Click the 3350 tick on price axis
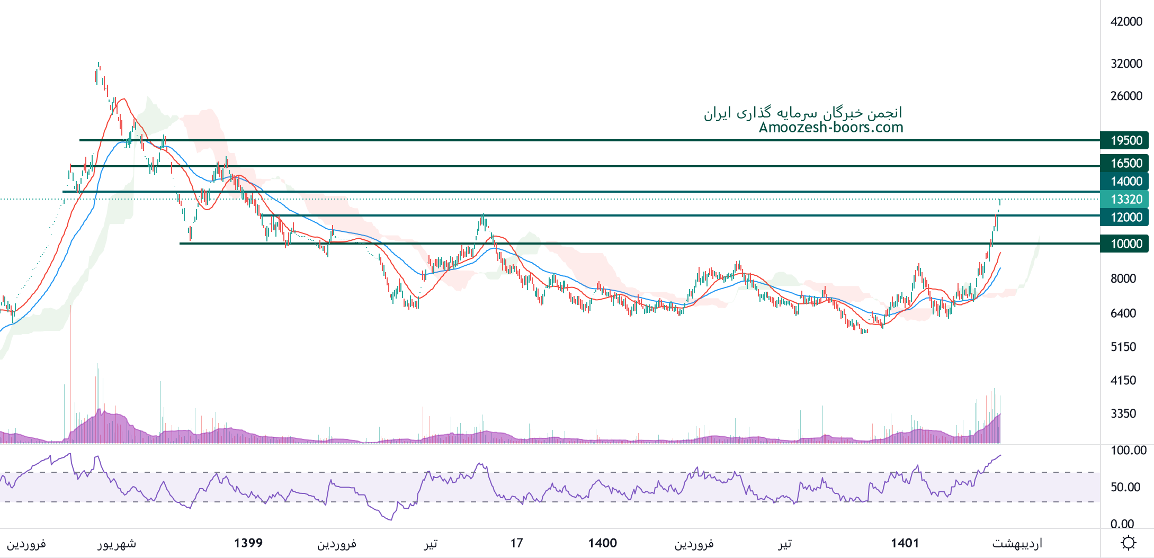This screenshot has height=558, width=1154. pyautogui.click(x=1123, y=413)
